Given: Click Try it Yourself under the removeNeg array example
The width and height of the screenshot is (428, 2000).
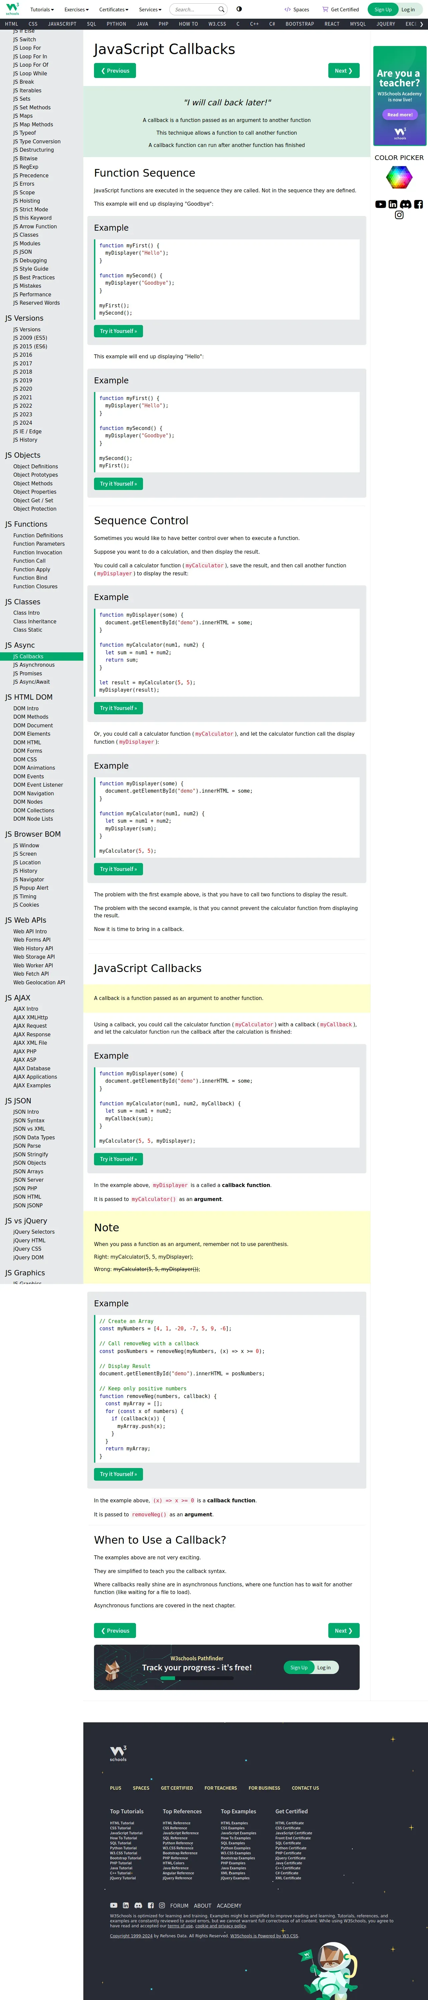Looking at the screenshot, I should 118,1474.
